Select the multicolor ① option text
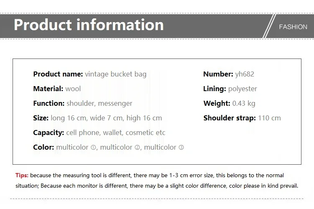The height and width of the screenshot is (209, 314). (76, 148)
